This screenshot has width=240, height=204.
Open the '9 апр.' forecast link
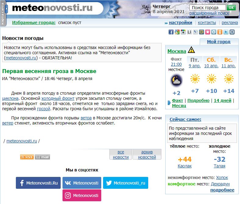point(195,66)
